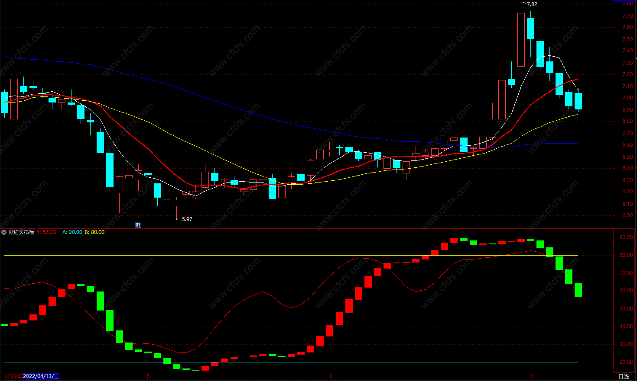Click the highlighted date 2022/04/13/三

pyautogui.click(x=41, y=376)
